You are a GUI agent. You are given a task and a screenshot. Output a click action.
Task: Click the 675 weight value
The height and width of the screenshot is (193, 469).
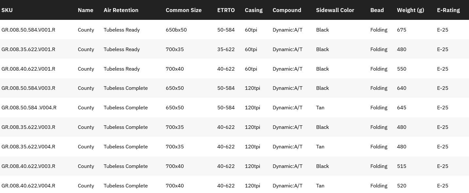[x=402, y=30]
